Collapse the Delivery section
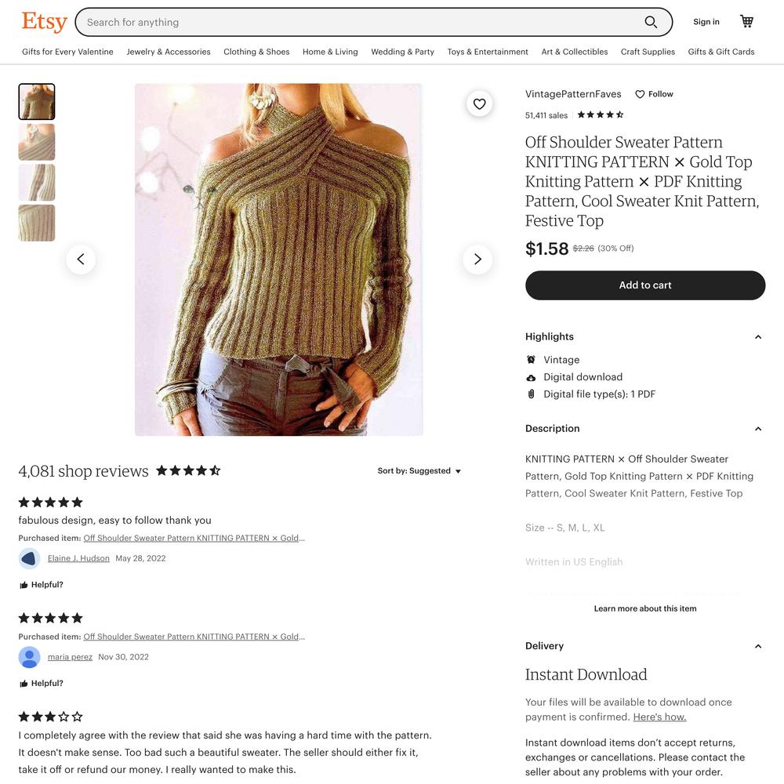This screenshot has height=784, width=784. pos(758,647)
